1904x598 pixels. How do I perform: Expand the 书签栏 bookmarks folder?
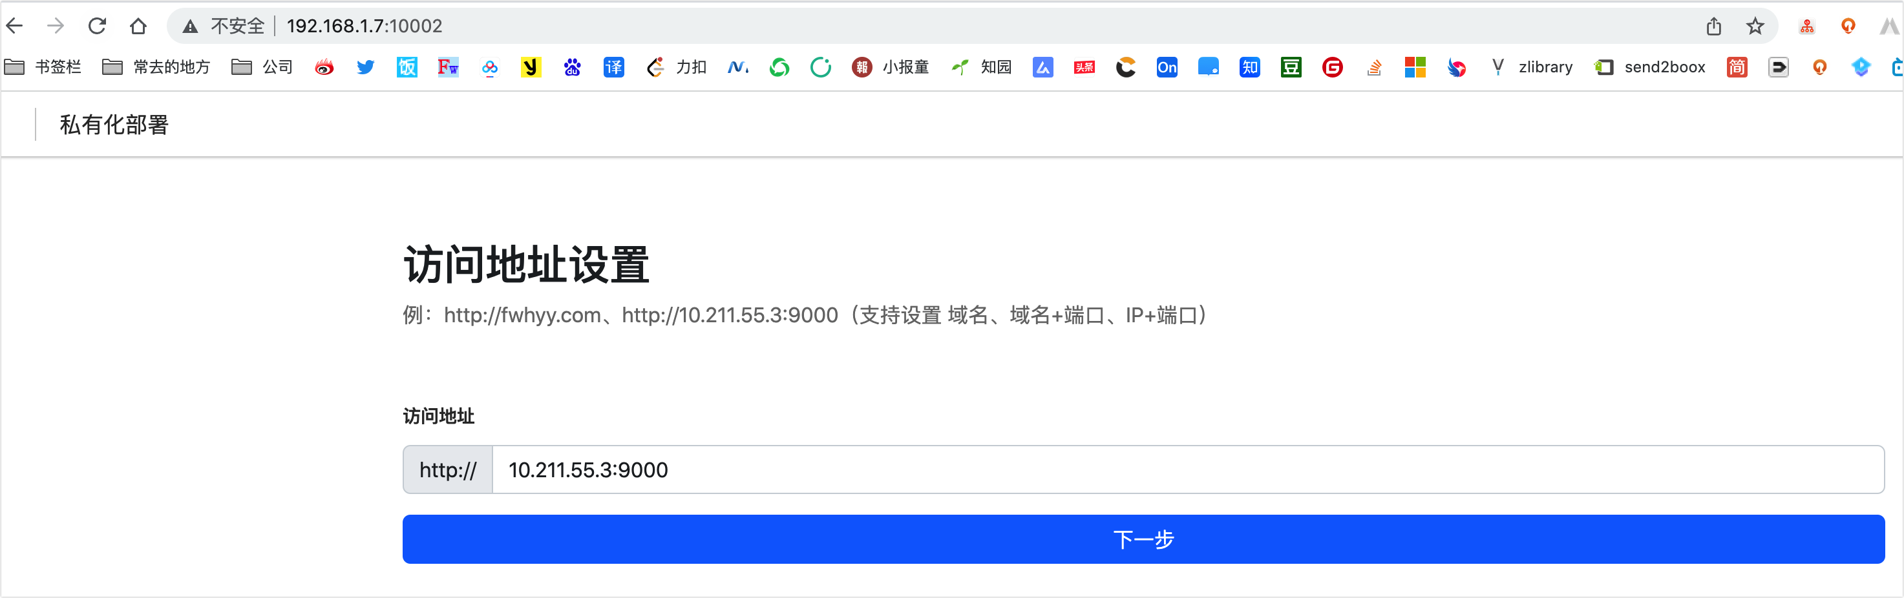point(43,67)
